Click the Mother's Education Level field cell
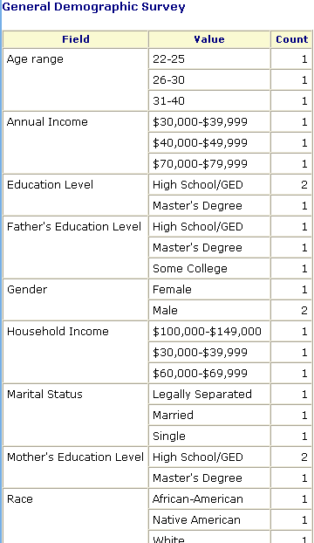This screenshot has height=543, width=314. point(76,468)
